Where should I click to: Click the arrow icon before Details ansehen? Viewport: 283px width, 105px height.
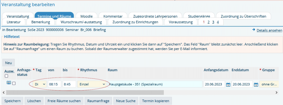pos(254,30)
